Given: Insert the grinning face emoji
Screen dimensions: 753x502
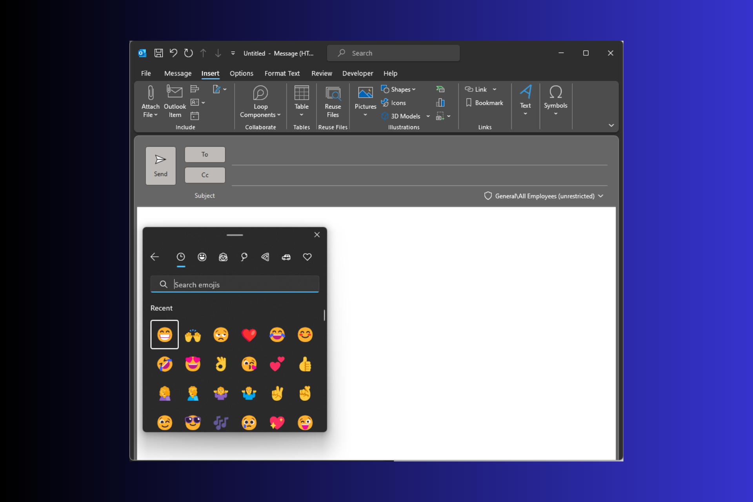Looking at the screenshot, I should 164,335.
